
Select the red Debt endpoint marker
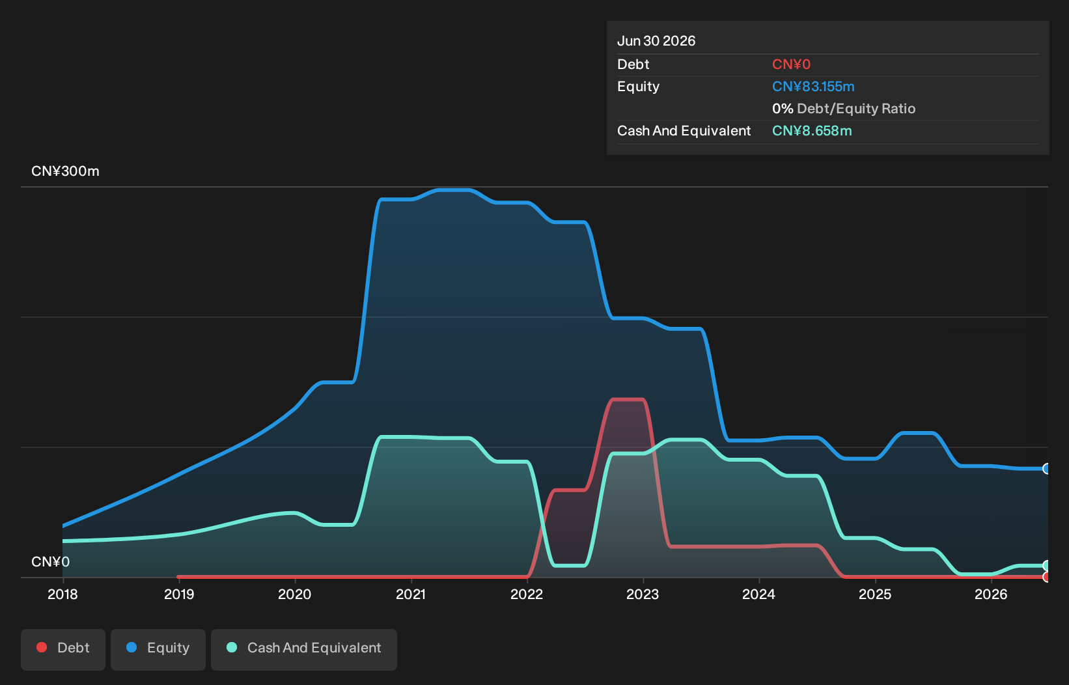coord(1046,577)
